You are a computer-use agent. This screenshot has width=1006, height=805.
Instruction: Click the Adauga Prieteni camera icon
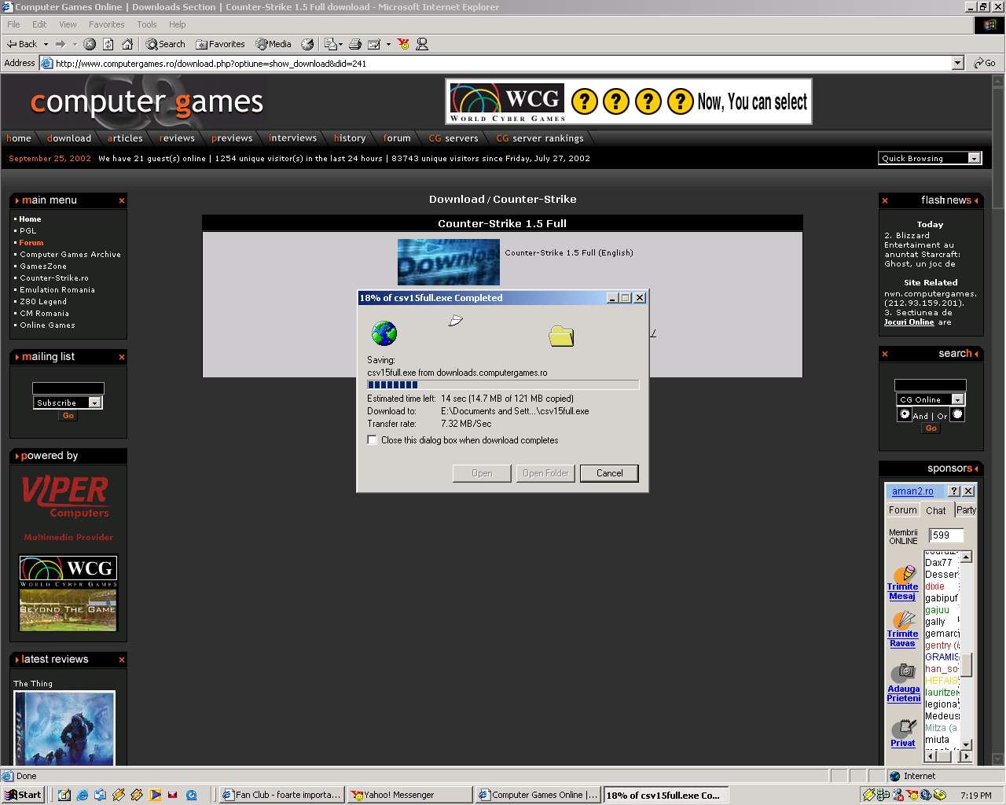(x=904, y=673)
